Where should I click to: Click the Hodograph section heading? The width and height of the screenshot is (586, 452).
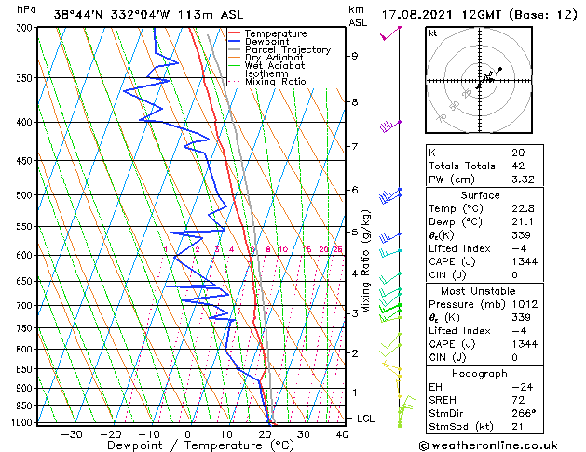[480, 373]
